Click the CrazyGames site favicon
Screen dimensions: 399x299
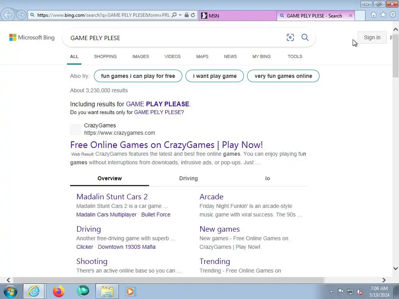tap(76, 129)
